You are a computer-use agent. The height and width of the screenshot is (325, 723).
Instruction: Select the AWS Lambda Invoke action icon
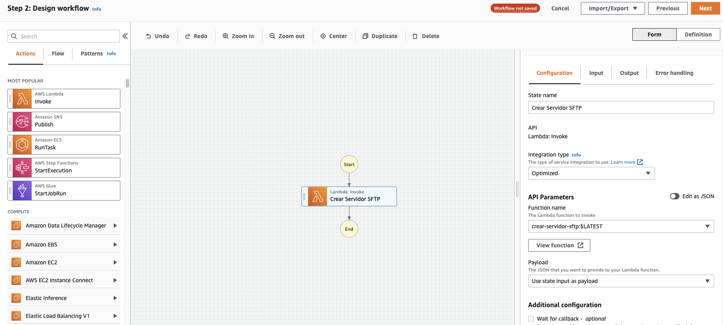pos(22,99)
